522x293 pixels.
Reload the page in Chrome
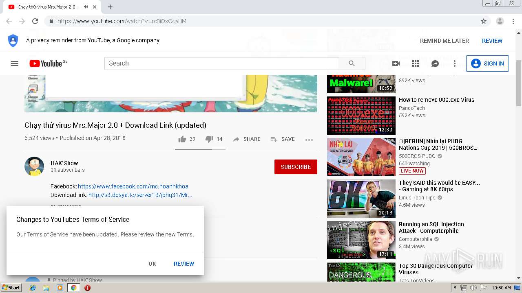(x=35, y=21)
